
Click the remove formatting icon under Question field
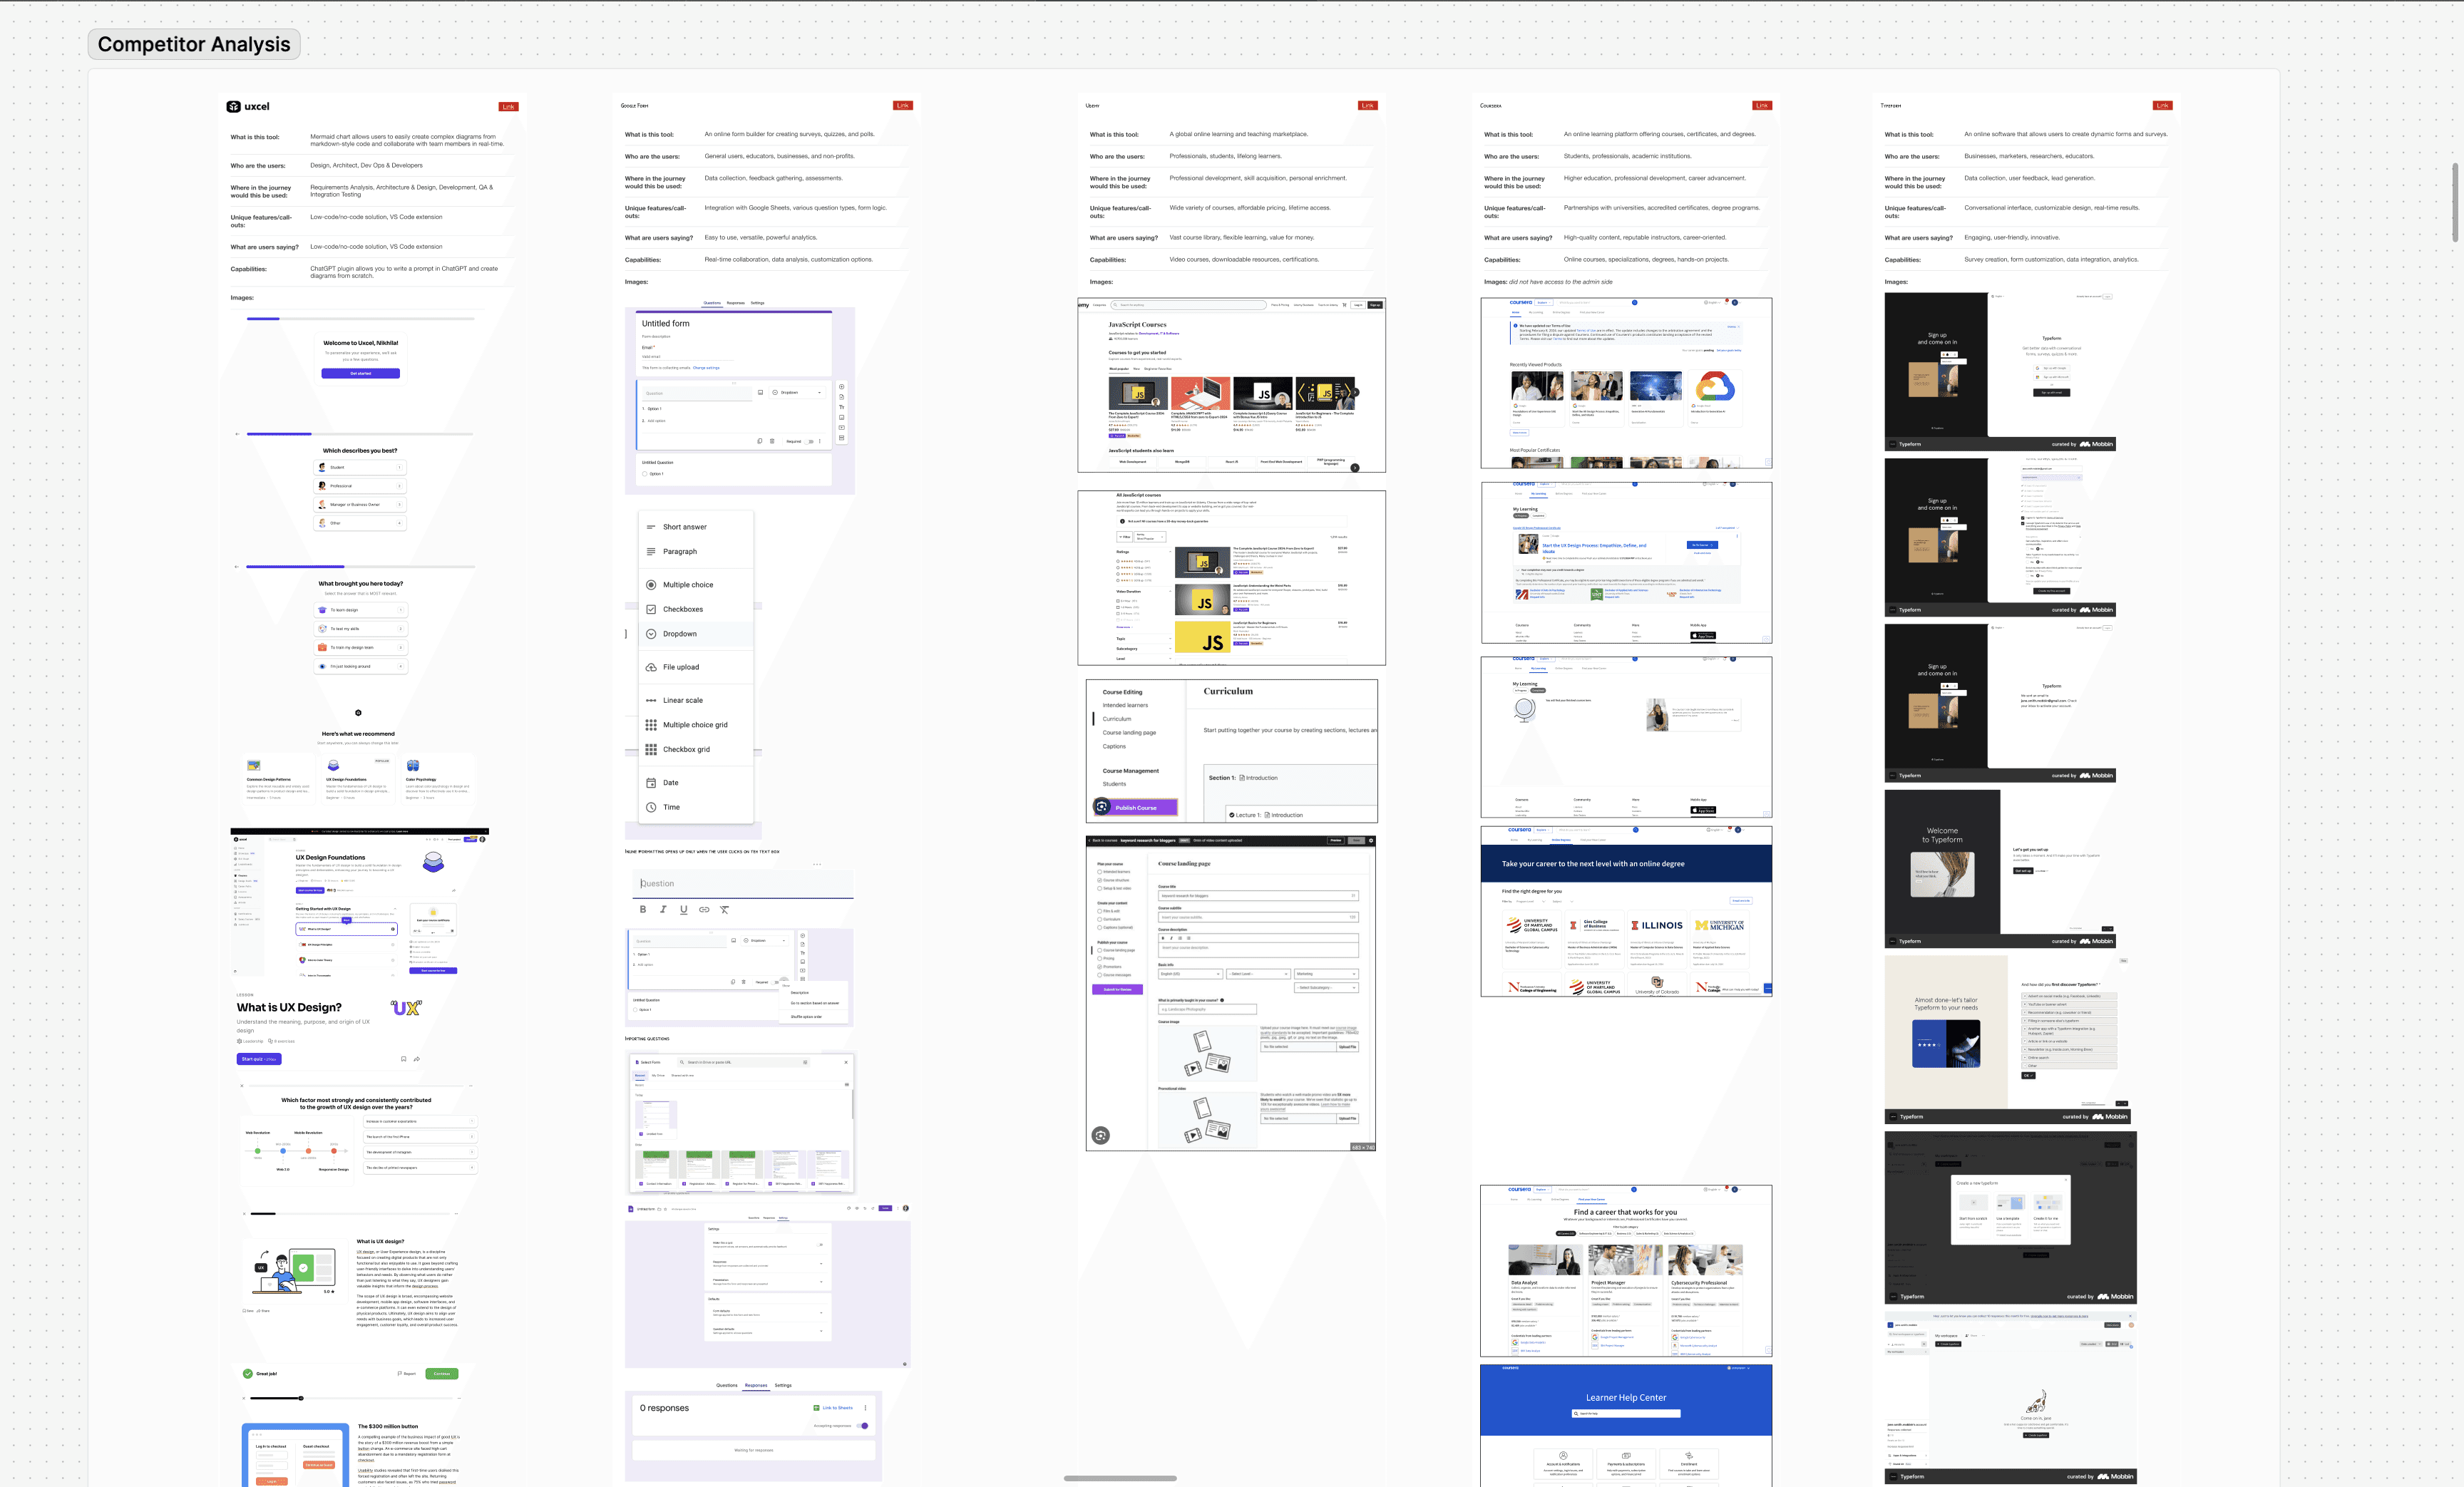pos(725,910)
